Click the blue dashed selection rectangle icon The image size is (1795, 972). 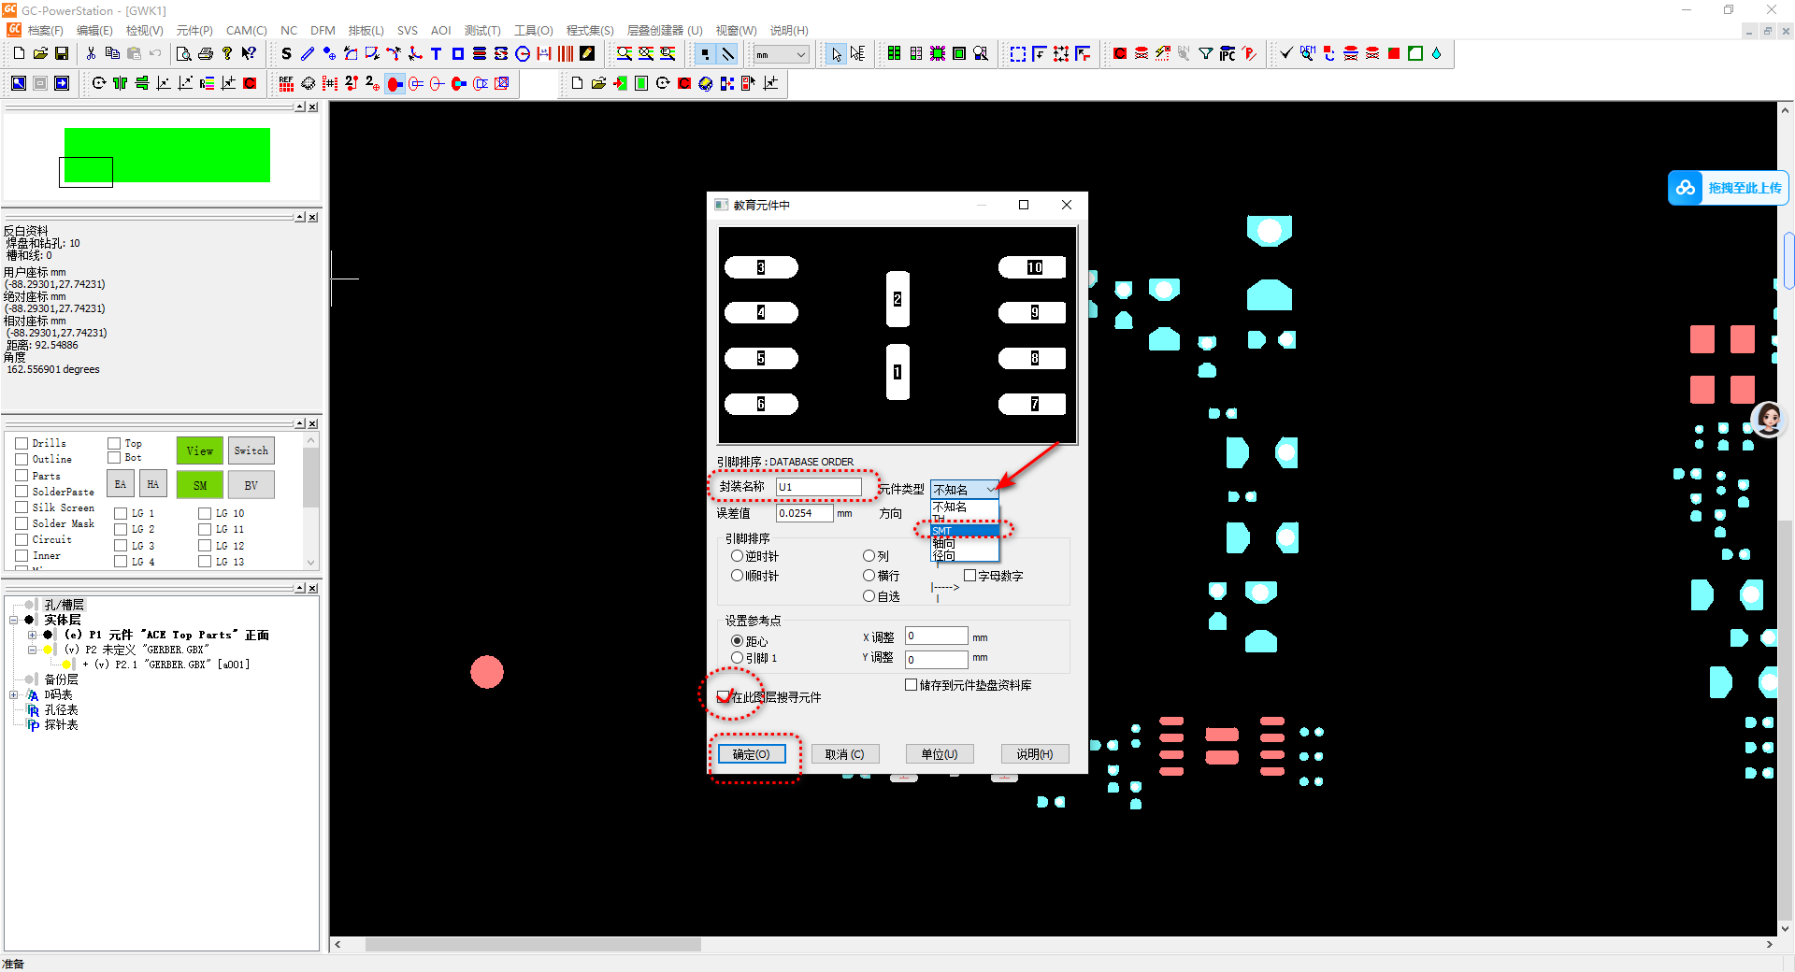click(x=1017, y=54)
